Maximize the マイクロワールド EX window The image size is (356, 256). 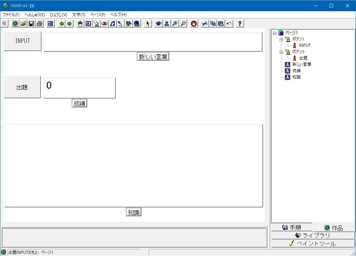[x=331, y=6]
